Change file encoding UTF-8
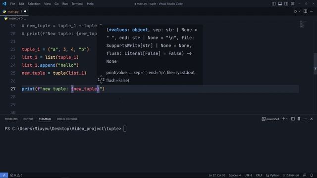 pos(248,175)
